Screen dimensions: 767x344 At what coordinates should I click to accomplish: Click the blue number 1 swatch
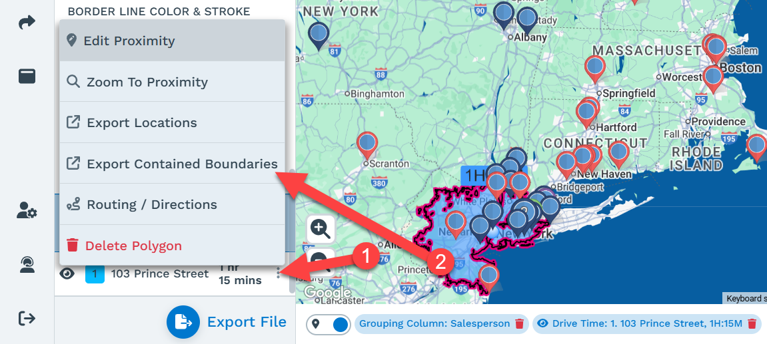click(x=95, y=274)
